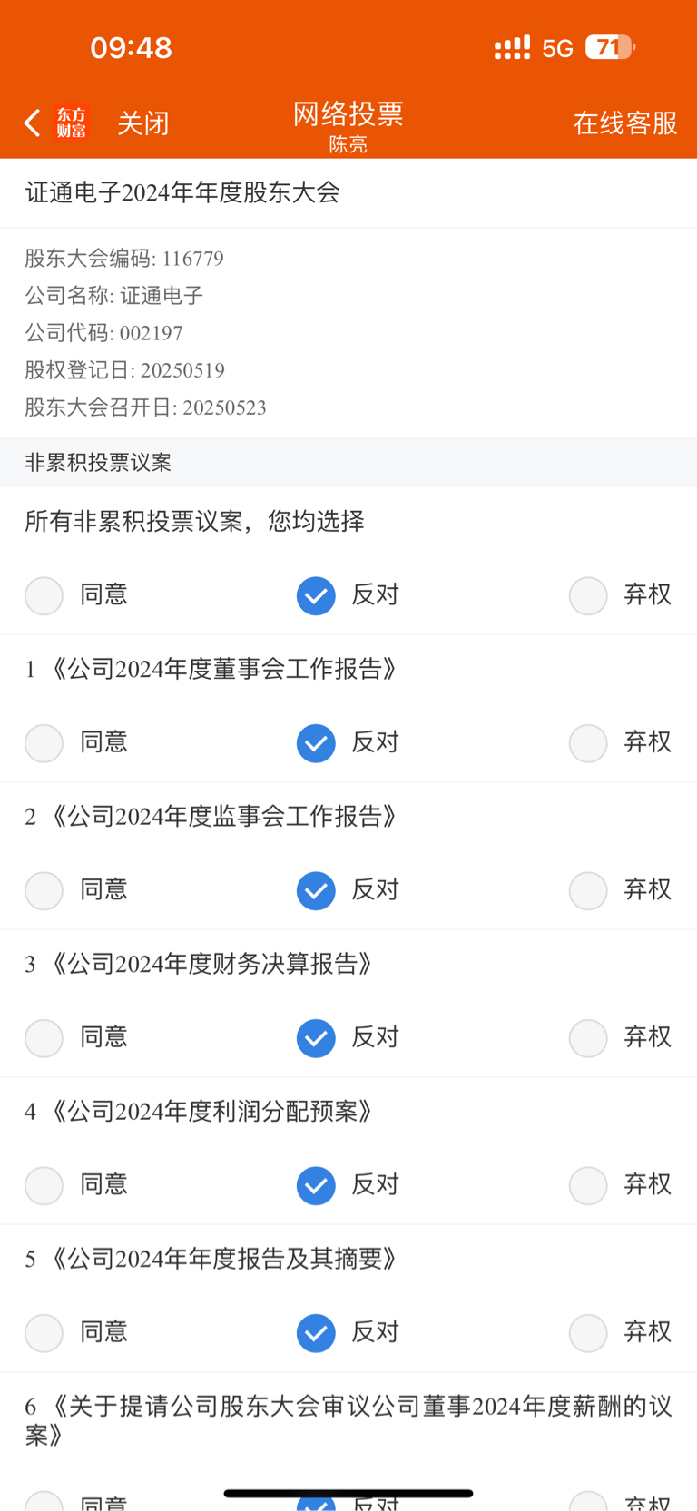
Task: Open 在线客服 online support
Action: [x=625, y=123]
